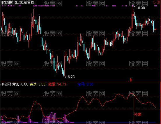161x124 pixels.
Task: Click the 预警 alert label in indicator panel
Action: (x=138, y=114)
